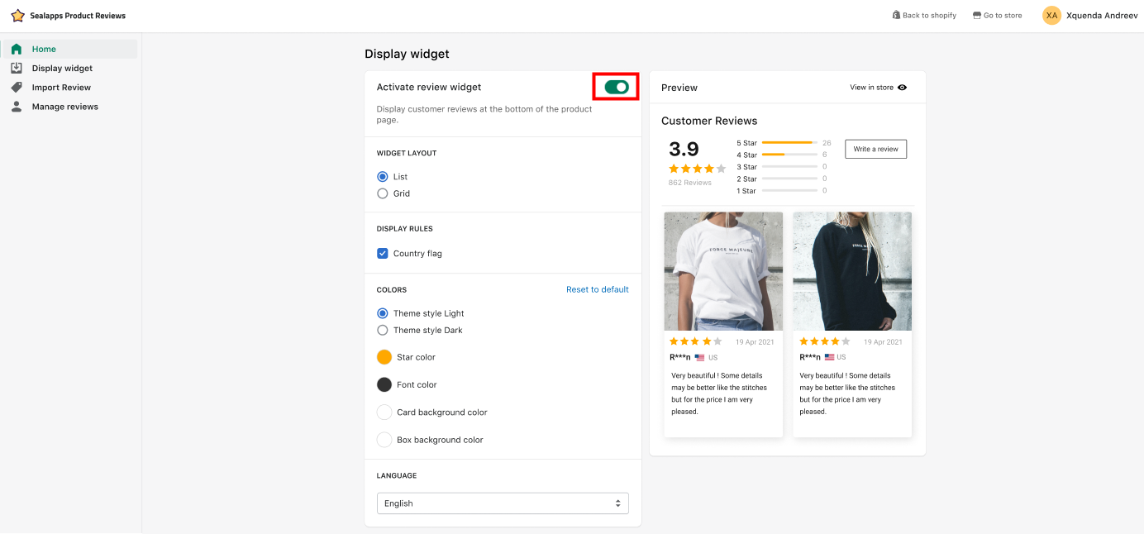The height and width of the screenshot is (534, 1144).
Task: Click the Back to shopify link
Action: click(x=924, y=15)
